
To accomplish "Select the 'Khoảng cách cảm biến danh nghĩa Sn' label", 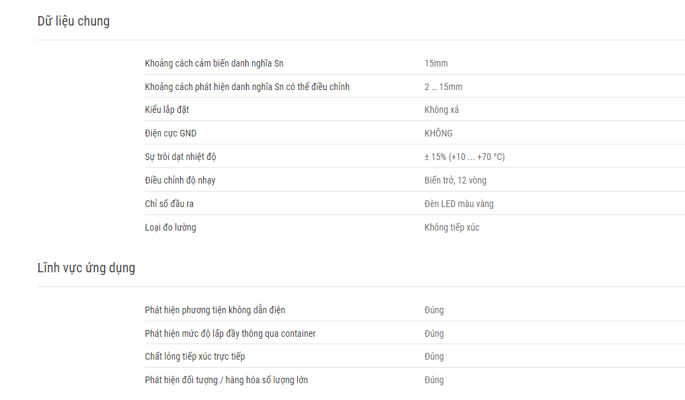I will tap(214, 63).
